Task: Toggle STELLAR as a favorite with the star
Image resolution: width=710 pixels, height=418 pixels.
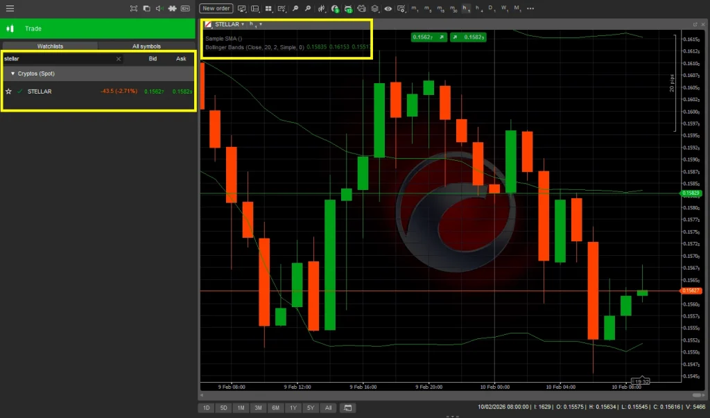Action: point(9,91)
